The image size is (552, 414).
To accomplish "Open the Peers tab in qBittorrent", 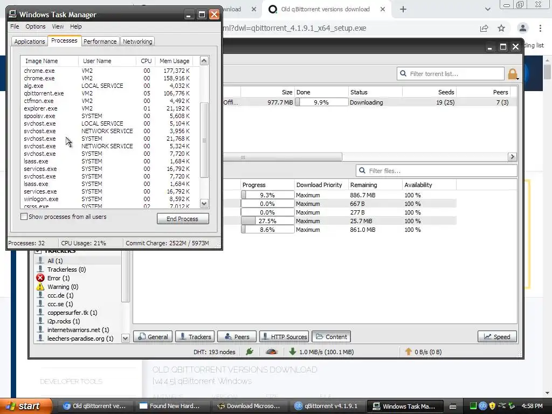I will pyautogui.click(x=237, y=336).
